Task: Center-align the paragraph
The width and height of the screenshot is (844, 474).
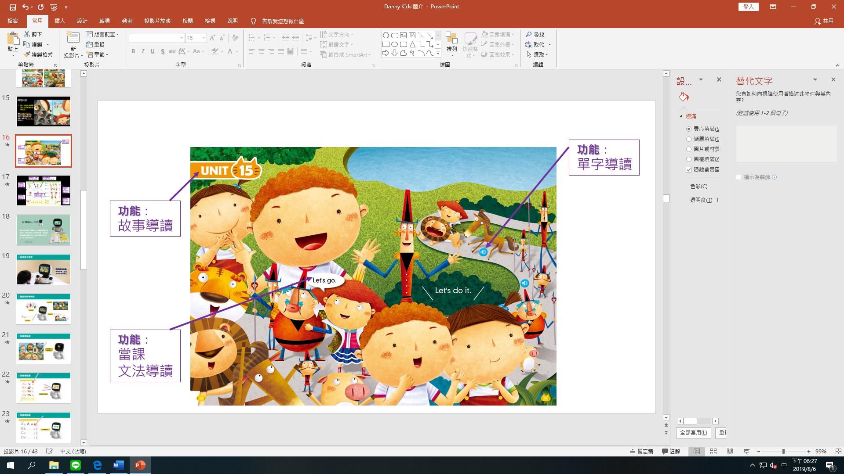Action: tap(261, 51)
